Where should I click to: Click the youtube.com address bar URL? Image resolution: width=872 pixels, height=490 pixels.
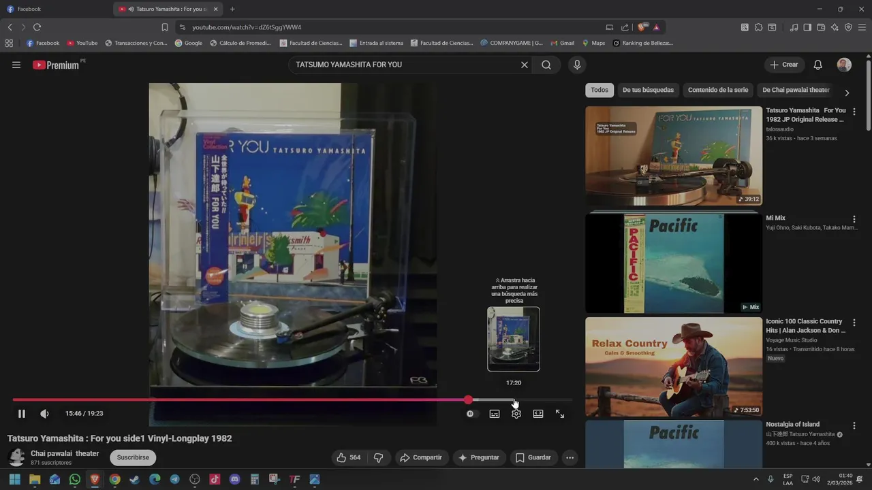(x=247, y=27)
